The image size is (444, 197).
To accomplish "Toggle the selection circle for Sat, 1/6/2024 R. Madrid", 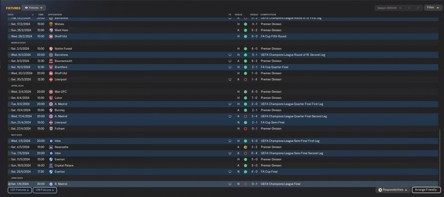I will [x=9, y=184].
